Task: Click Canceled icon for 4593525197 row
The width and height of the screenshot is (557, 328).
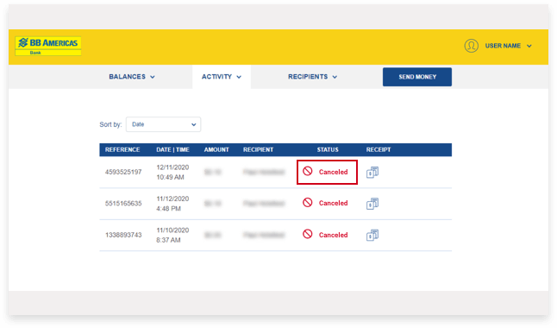Action: click(x=308, y=171)
